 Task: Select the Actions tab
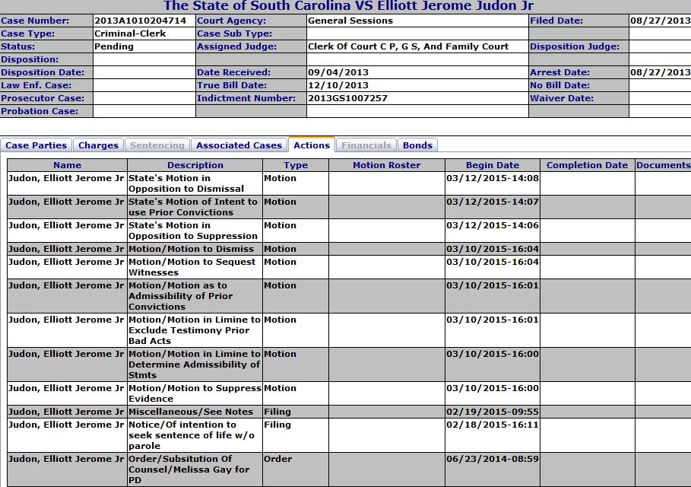[x=312, y=145]
